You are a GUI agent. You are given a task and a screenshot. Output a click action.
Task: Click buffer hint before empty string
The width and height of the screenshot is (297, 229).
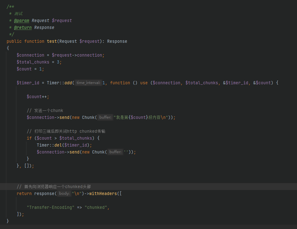115,152
